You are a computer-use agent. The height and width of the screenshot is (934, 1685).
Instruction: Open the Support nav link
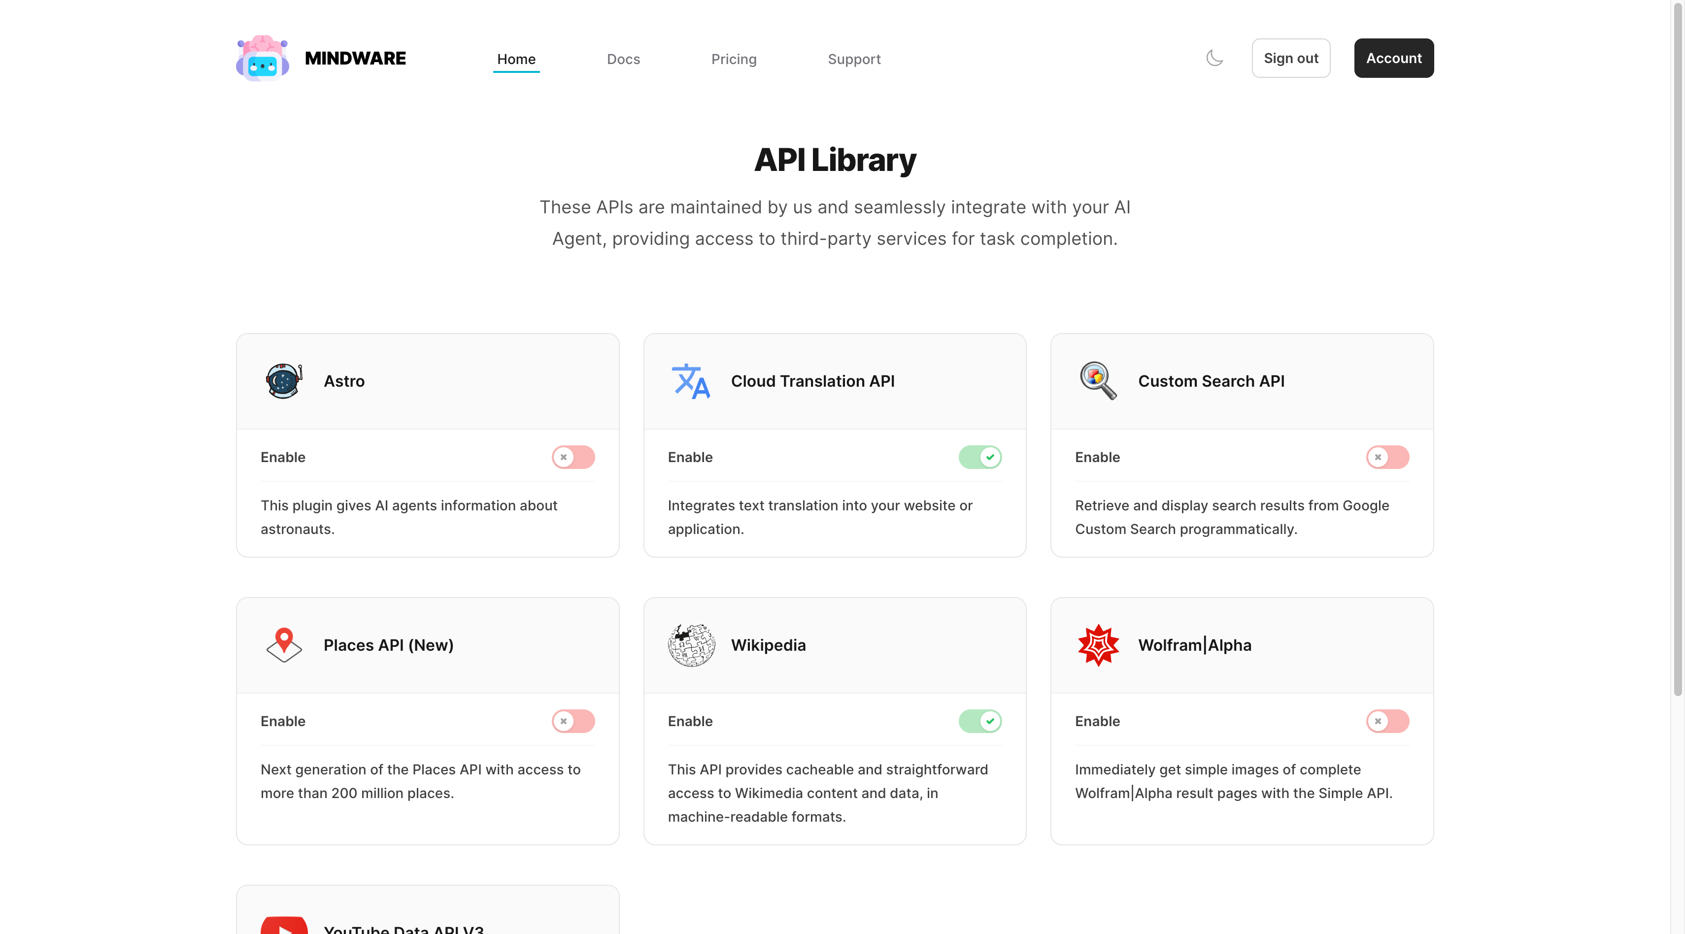point(854,59)
